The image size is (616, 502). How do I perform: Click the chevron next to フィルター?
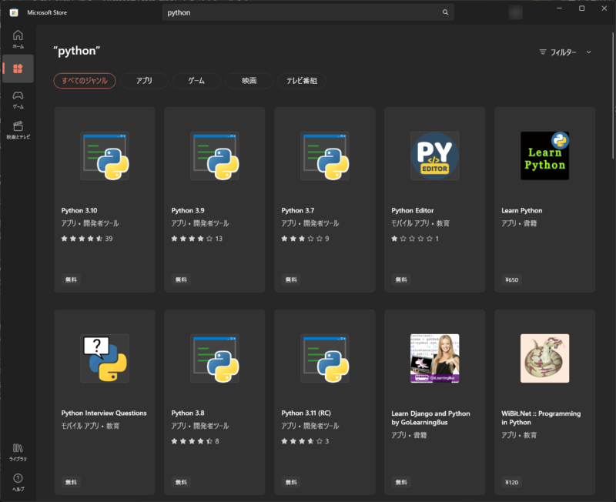[x=589, y=52]
